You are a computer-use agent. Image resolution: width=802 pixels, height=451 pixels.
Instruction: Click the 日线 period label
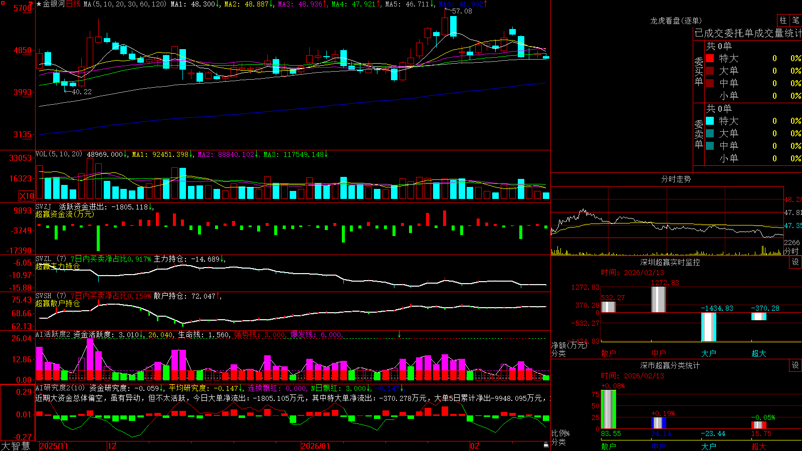click(x=73, y=4)
